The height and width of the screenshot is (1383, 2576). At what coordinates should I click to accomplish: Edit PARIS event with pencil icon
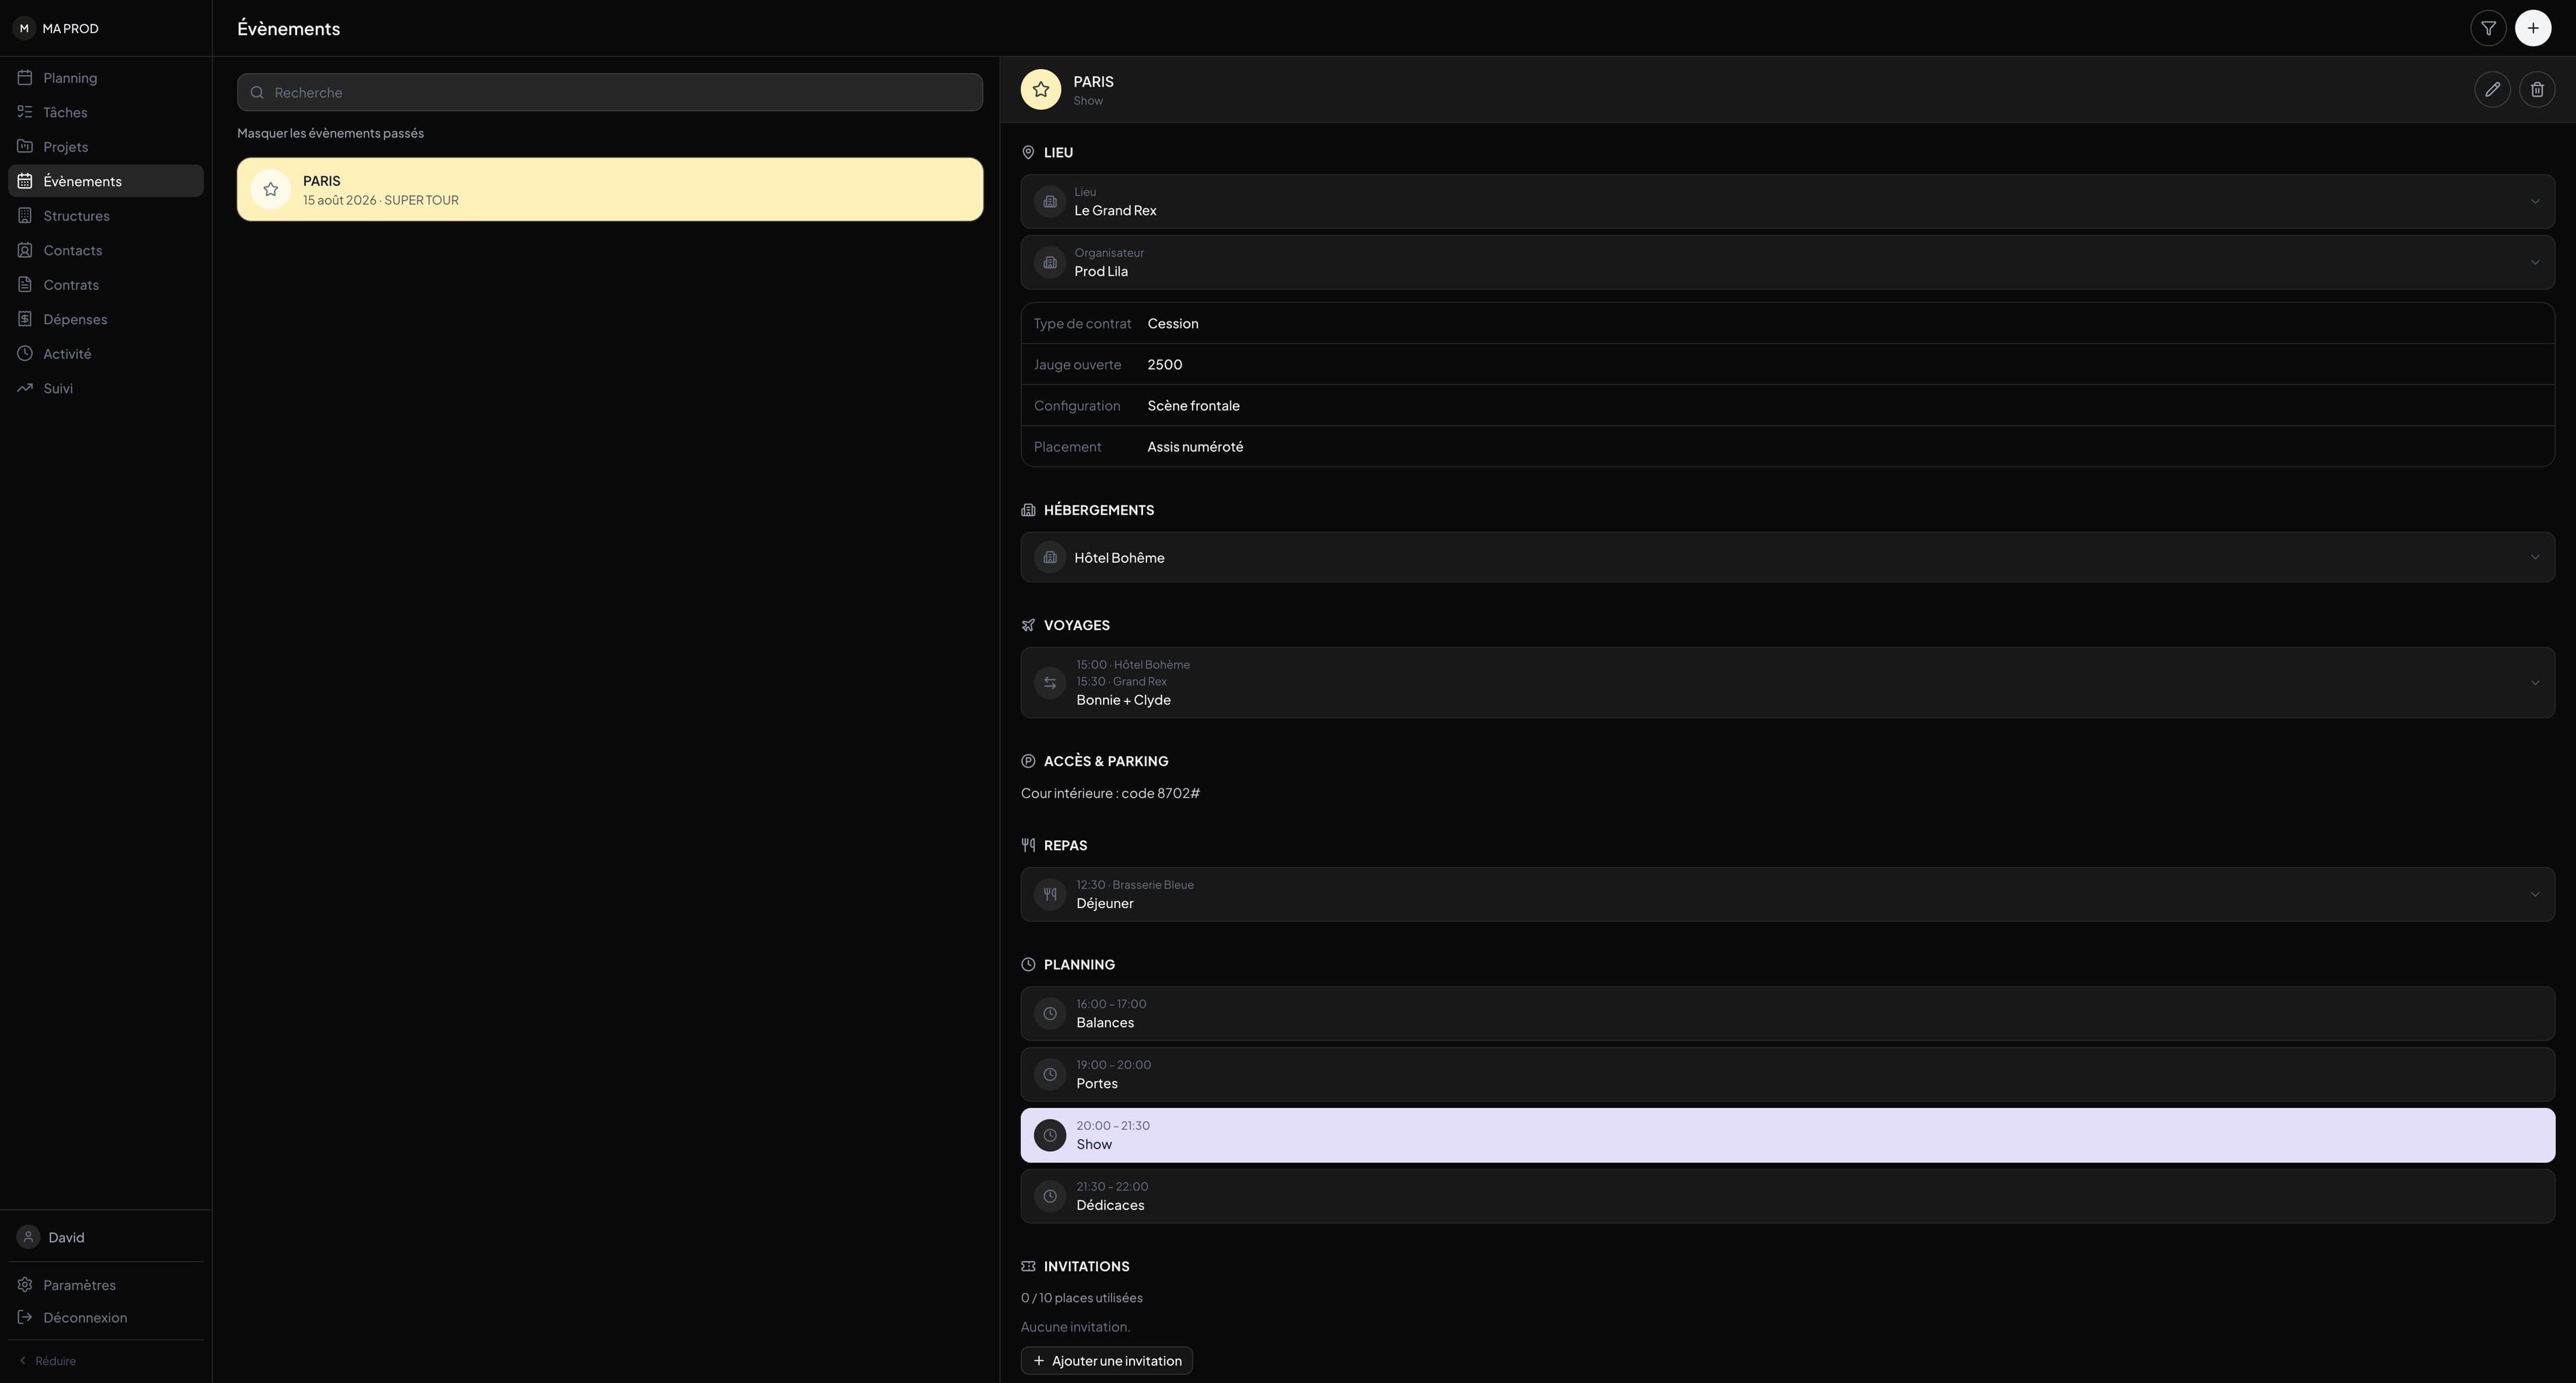tap(2492, 89)
